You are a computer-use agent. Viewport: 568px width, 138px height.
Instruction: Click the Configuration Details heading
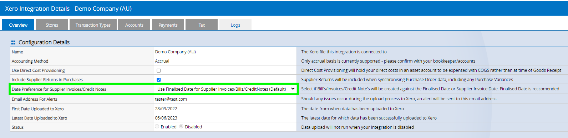point(44,42)
